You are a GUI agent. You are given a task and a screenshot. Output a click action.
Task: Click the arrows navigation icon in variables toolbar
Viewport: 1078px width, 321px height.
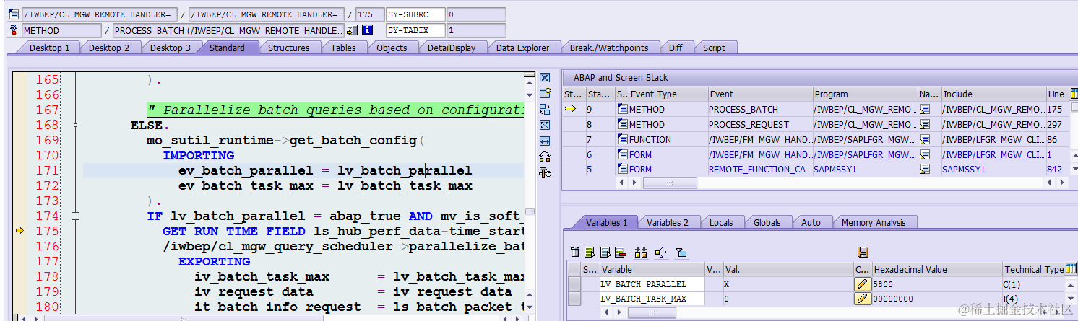click(x=660, y=252)
